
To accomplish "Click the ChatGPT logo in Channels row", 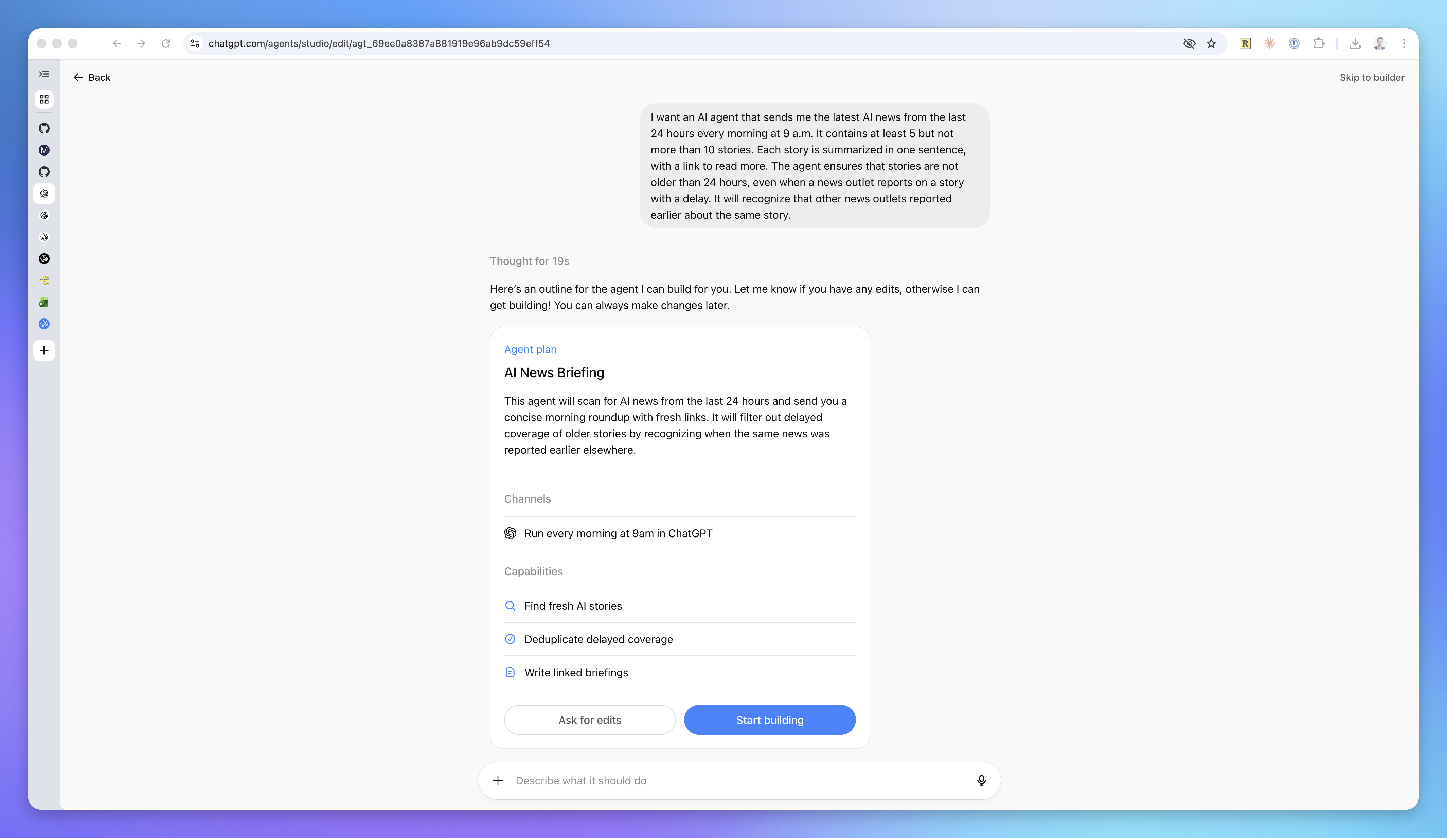I will pos(510,533).
